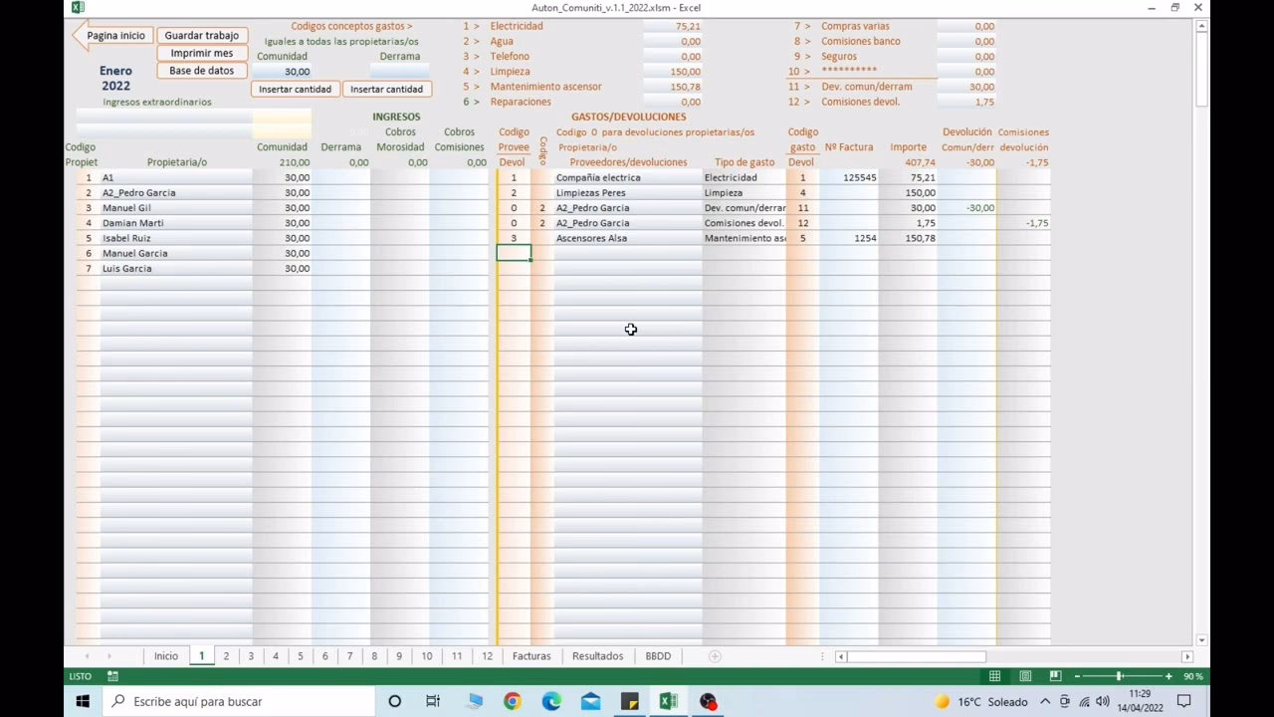Select Normal view icon in status bar

[994, 676]
